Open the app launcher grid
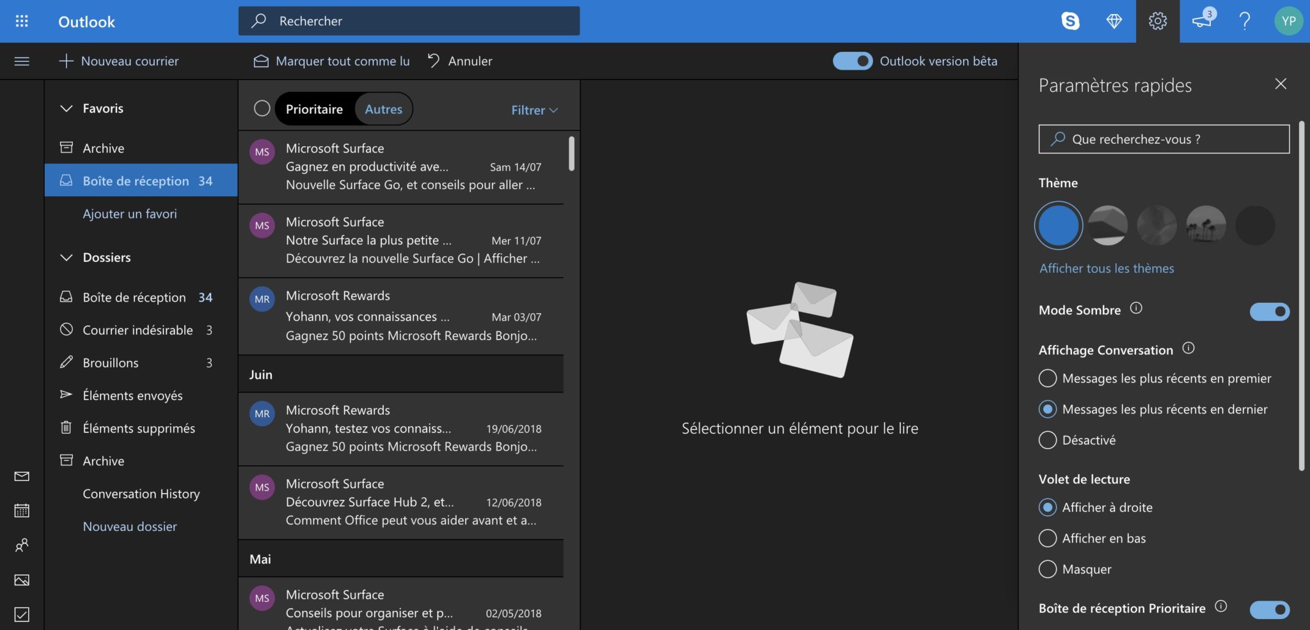This screenshot has width=1310, height=630. click(22, 21)
